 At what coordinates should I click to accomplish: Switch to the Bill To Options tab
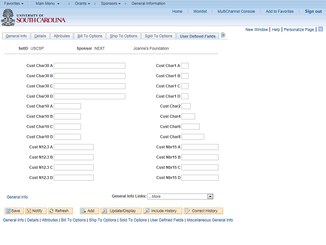(90, 36)
